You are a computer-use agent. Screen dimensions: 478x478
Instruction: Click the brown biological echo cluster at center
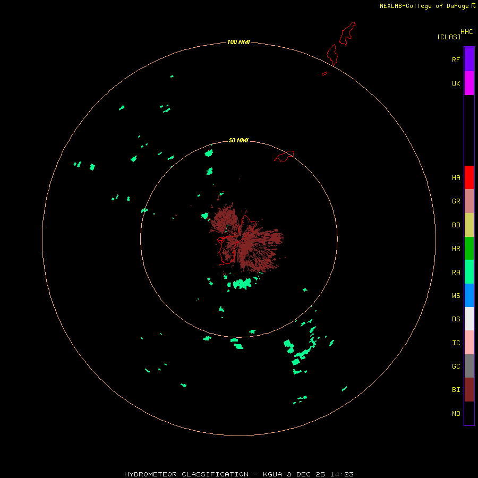(246, 238)
